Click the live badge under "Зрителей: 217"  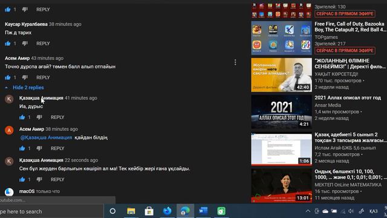coord(345,51)
